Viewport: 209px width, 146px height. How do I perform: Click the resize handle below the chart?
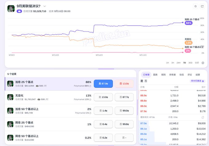[x=106, y=69]
